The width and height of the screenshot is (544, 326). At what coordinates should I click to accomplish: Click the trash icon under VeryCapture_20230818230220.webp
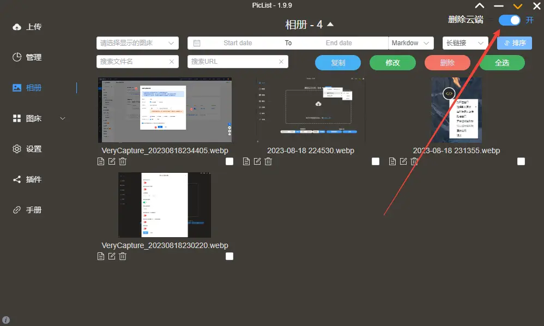pos(123,256)
